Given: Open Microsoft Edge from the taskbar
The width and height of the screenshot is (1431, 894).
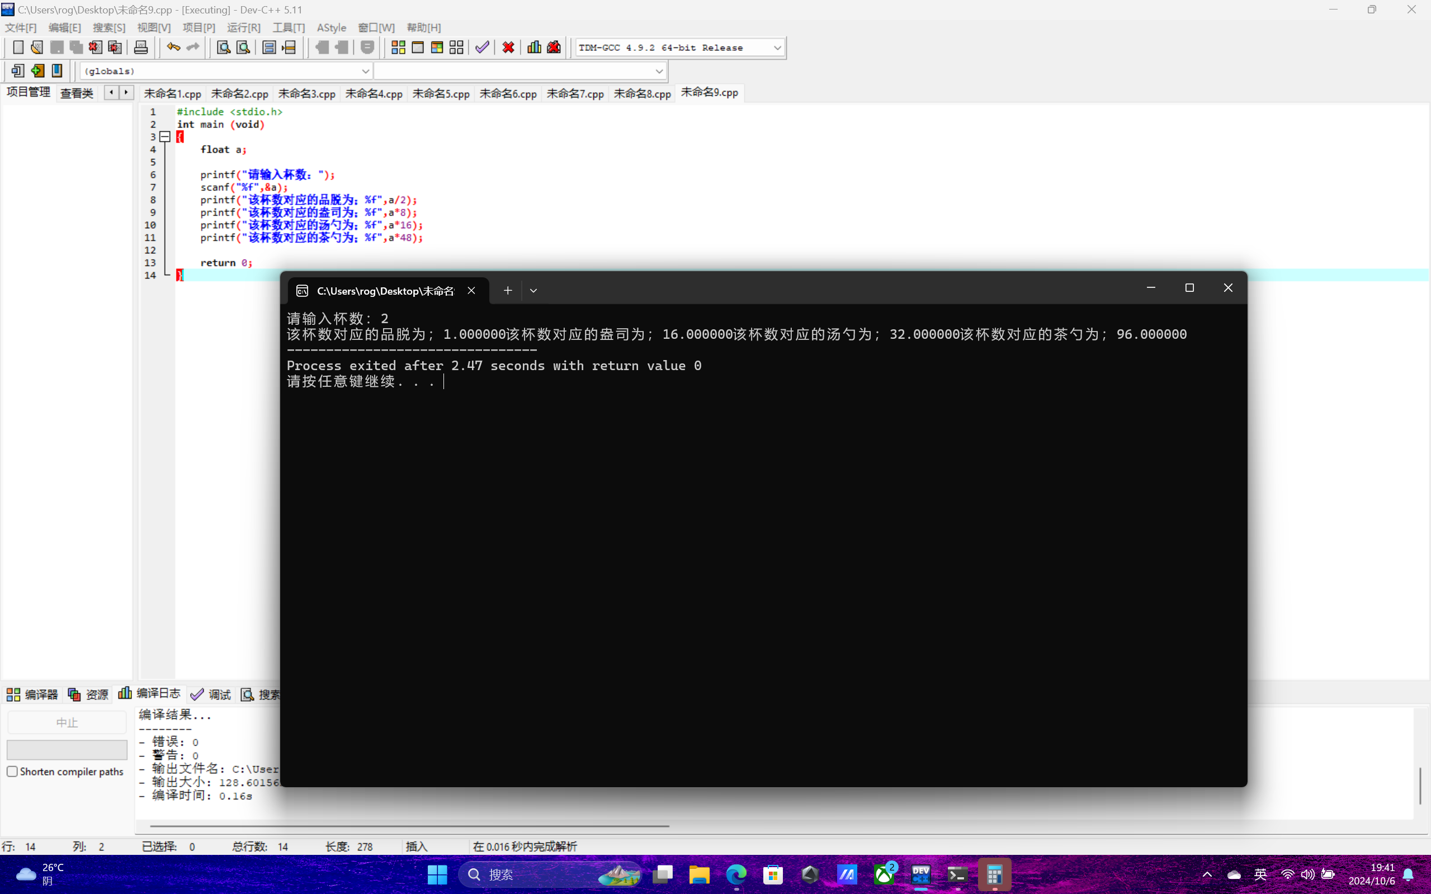Looking at the screenshot, I should point(736,874).
